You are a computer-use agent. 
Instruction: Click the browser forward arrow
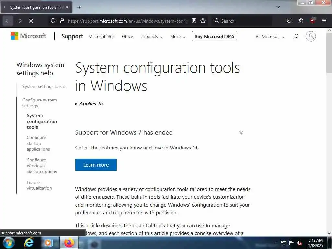pos(19,21)
